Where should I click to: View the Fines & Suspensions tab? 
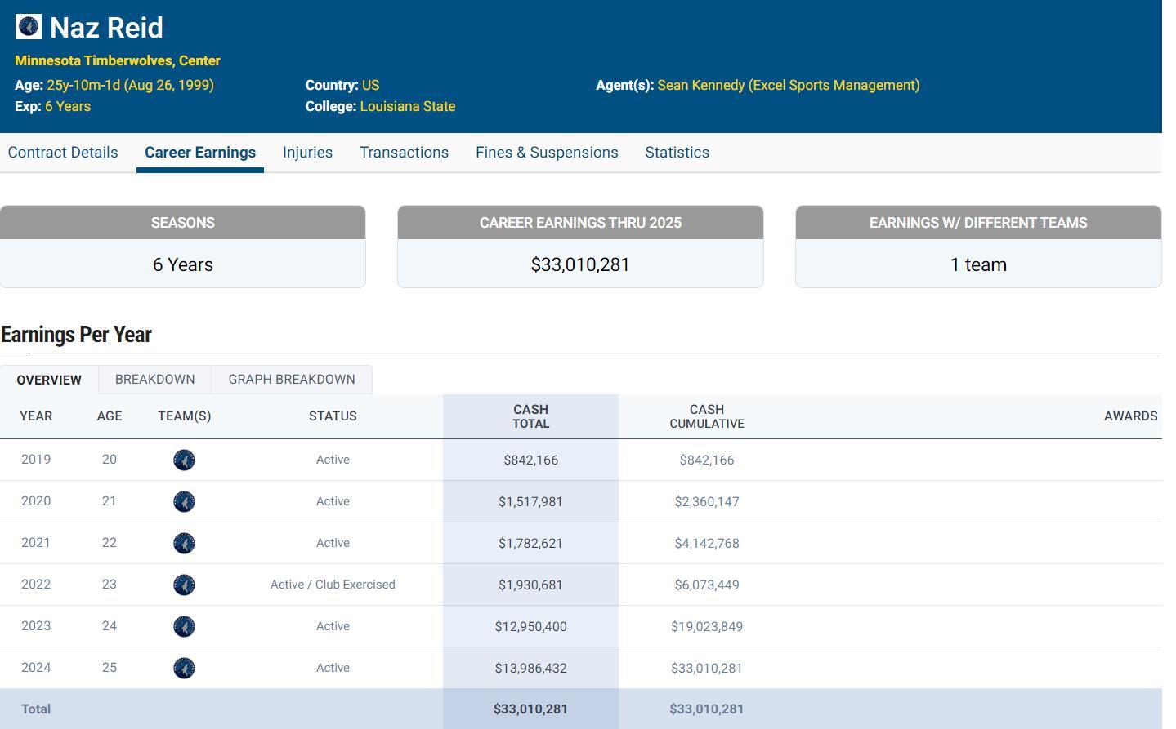[547, 153]
